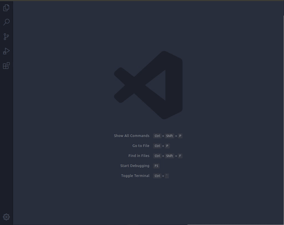Viewport: 284px width, 225px height.
Task: Click Ctrl key in Go to File row
Action: point(157,146)
